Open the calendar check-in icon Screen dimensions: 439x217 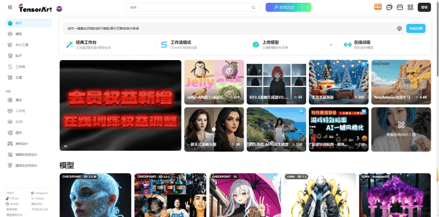400,8
